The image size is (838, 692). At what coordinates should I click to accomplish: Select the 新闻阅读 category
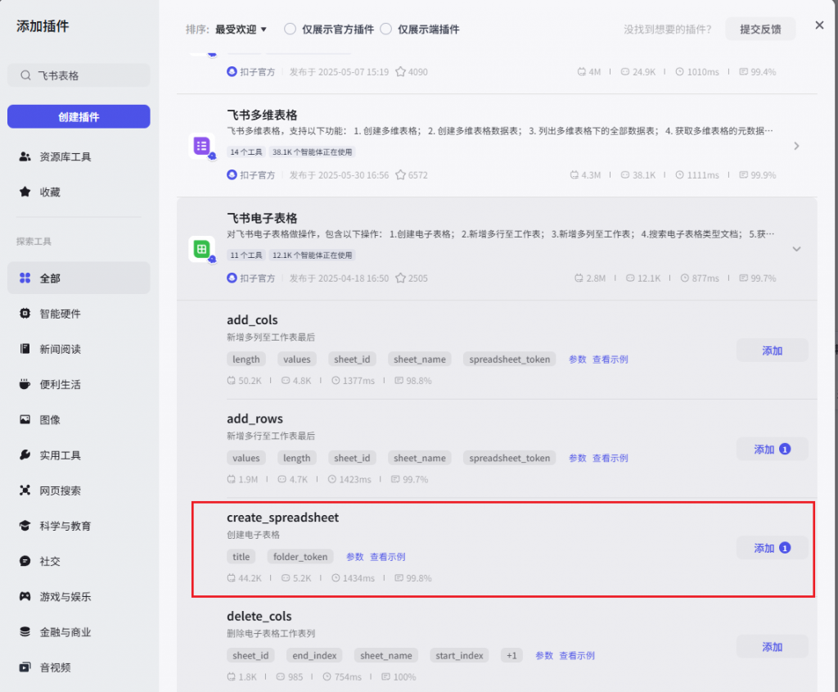(x=79, y=349)
